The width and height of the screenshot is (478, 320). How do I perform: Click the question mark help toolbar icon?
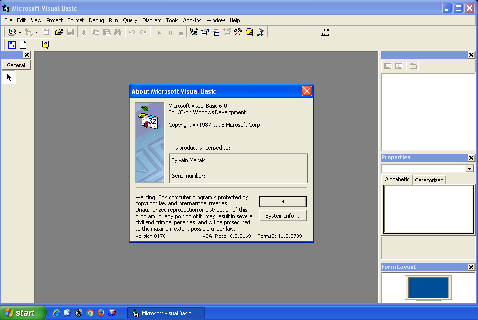(x=45, y=45)
